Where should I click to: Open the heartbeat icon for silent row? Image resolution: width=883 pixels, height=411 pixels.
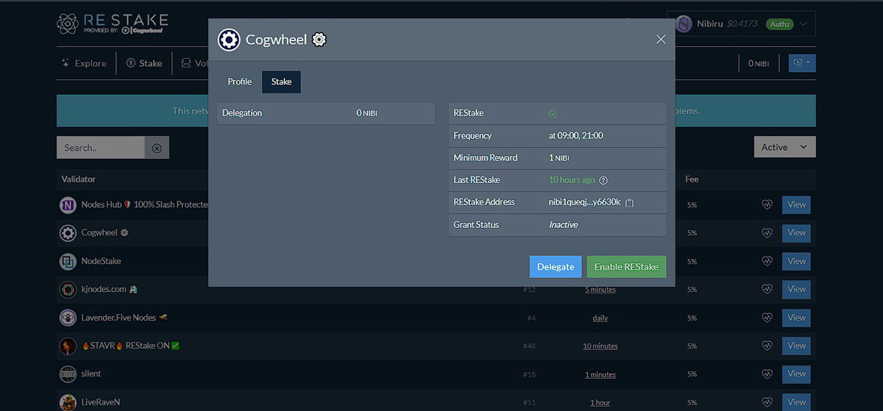coord(767,374)
